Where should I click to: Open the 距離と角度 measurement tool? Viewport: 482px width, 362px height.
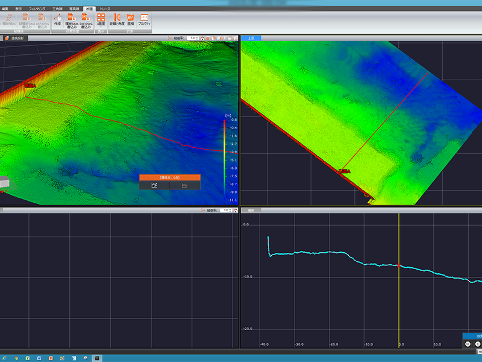117,19
